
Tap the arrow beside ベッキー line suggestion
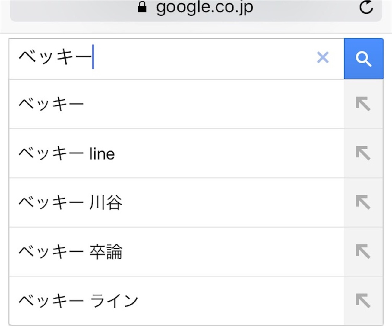coord(363,153)
